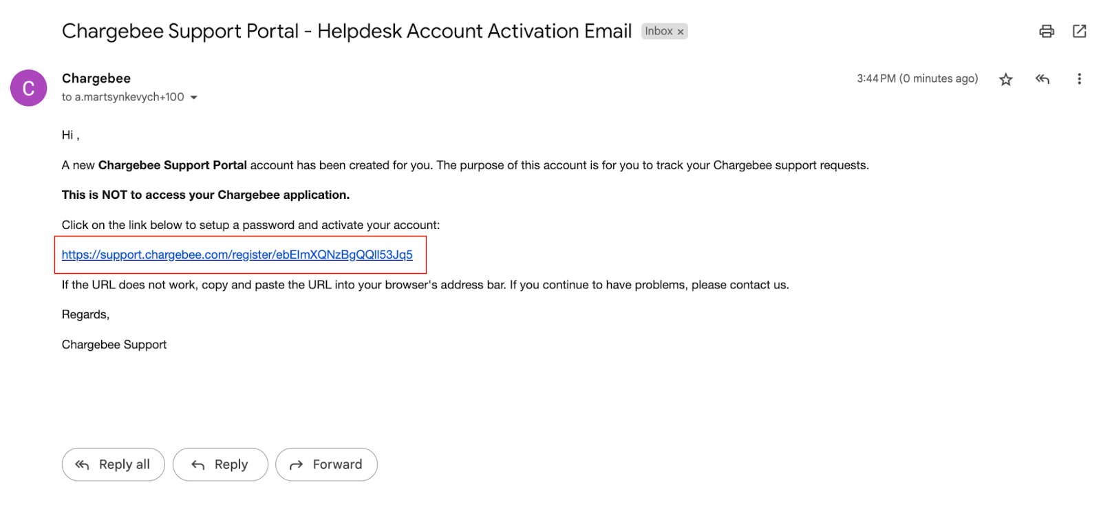Open the email in a new window
The width and height of the screenshot is (1101, 507).
tap(1079, 31)
